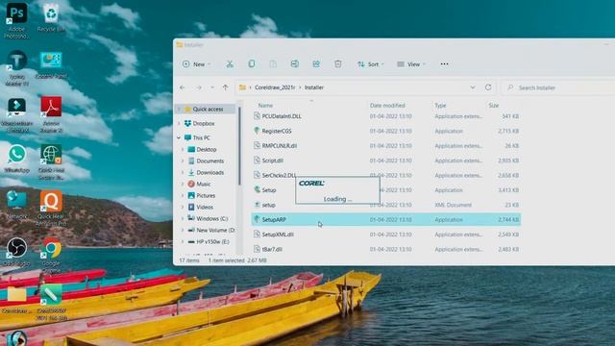This screenshot has width=615, height=346.
Task: Open the Sort dropdown menu
Action: pyautogui.click(x=371, y=64)
